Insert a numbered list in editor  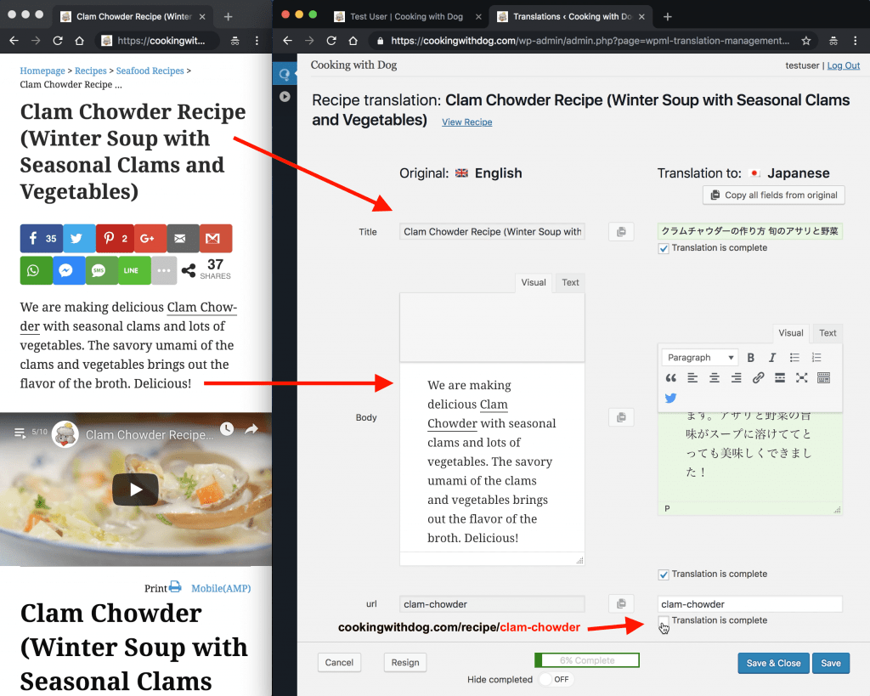(x=816, y=358)
